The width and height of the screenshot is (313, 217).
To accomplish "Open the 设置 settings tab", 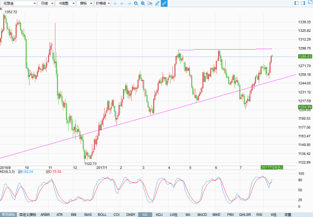I will pos(288,215).
